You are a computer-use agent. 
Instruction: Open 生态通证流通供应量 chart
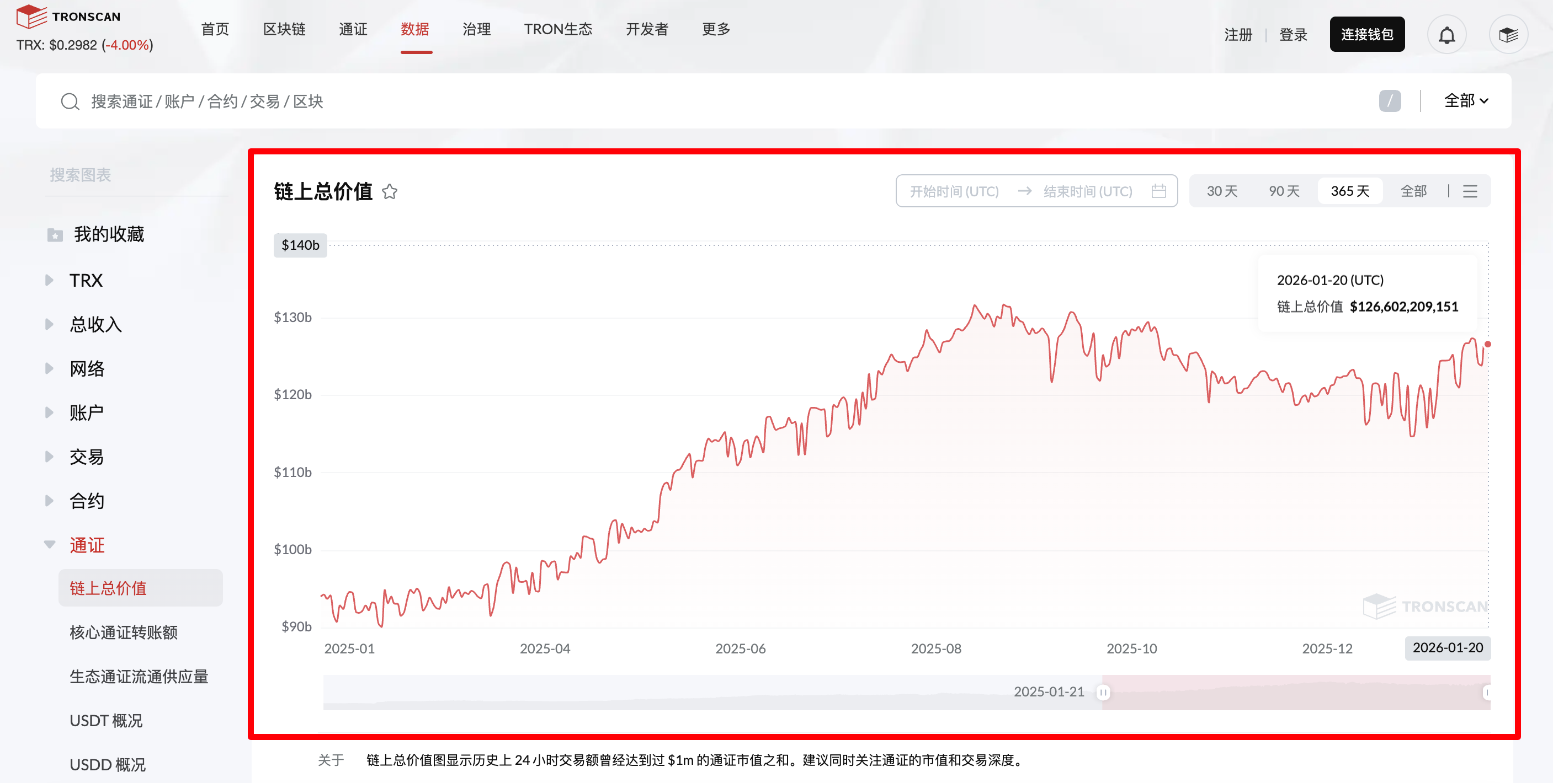pos(139,677)
